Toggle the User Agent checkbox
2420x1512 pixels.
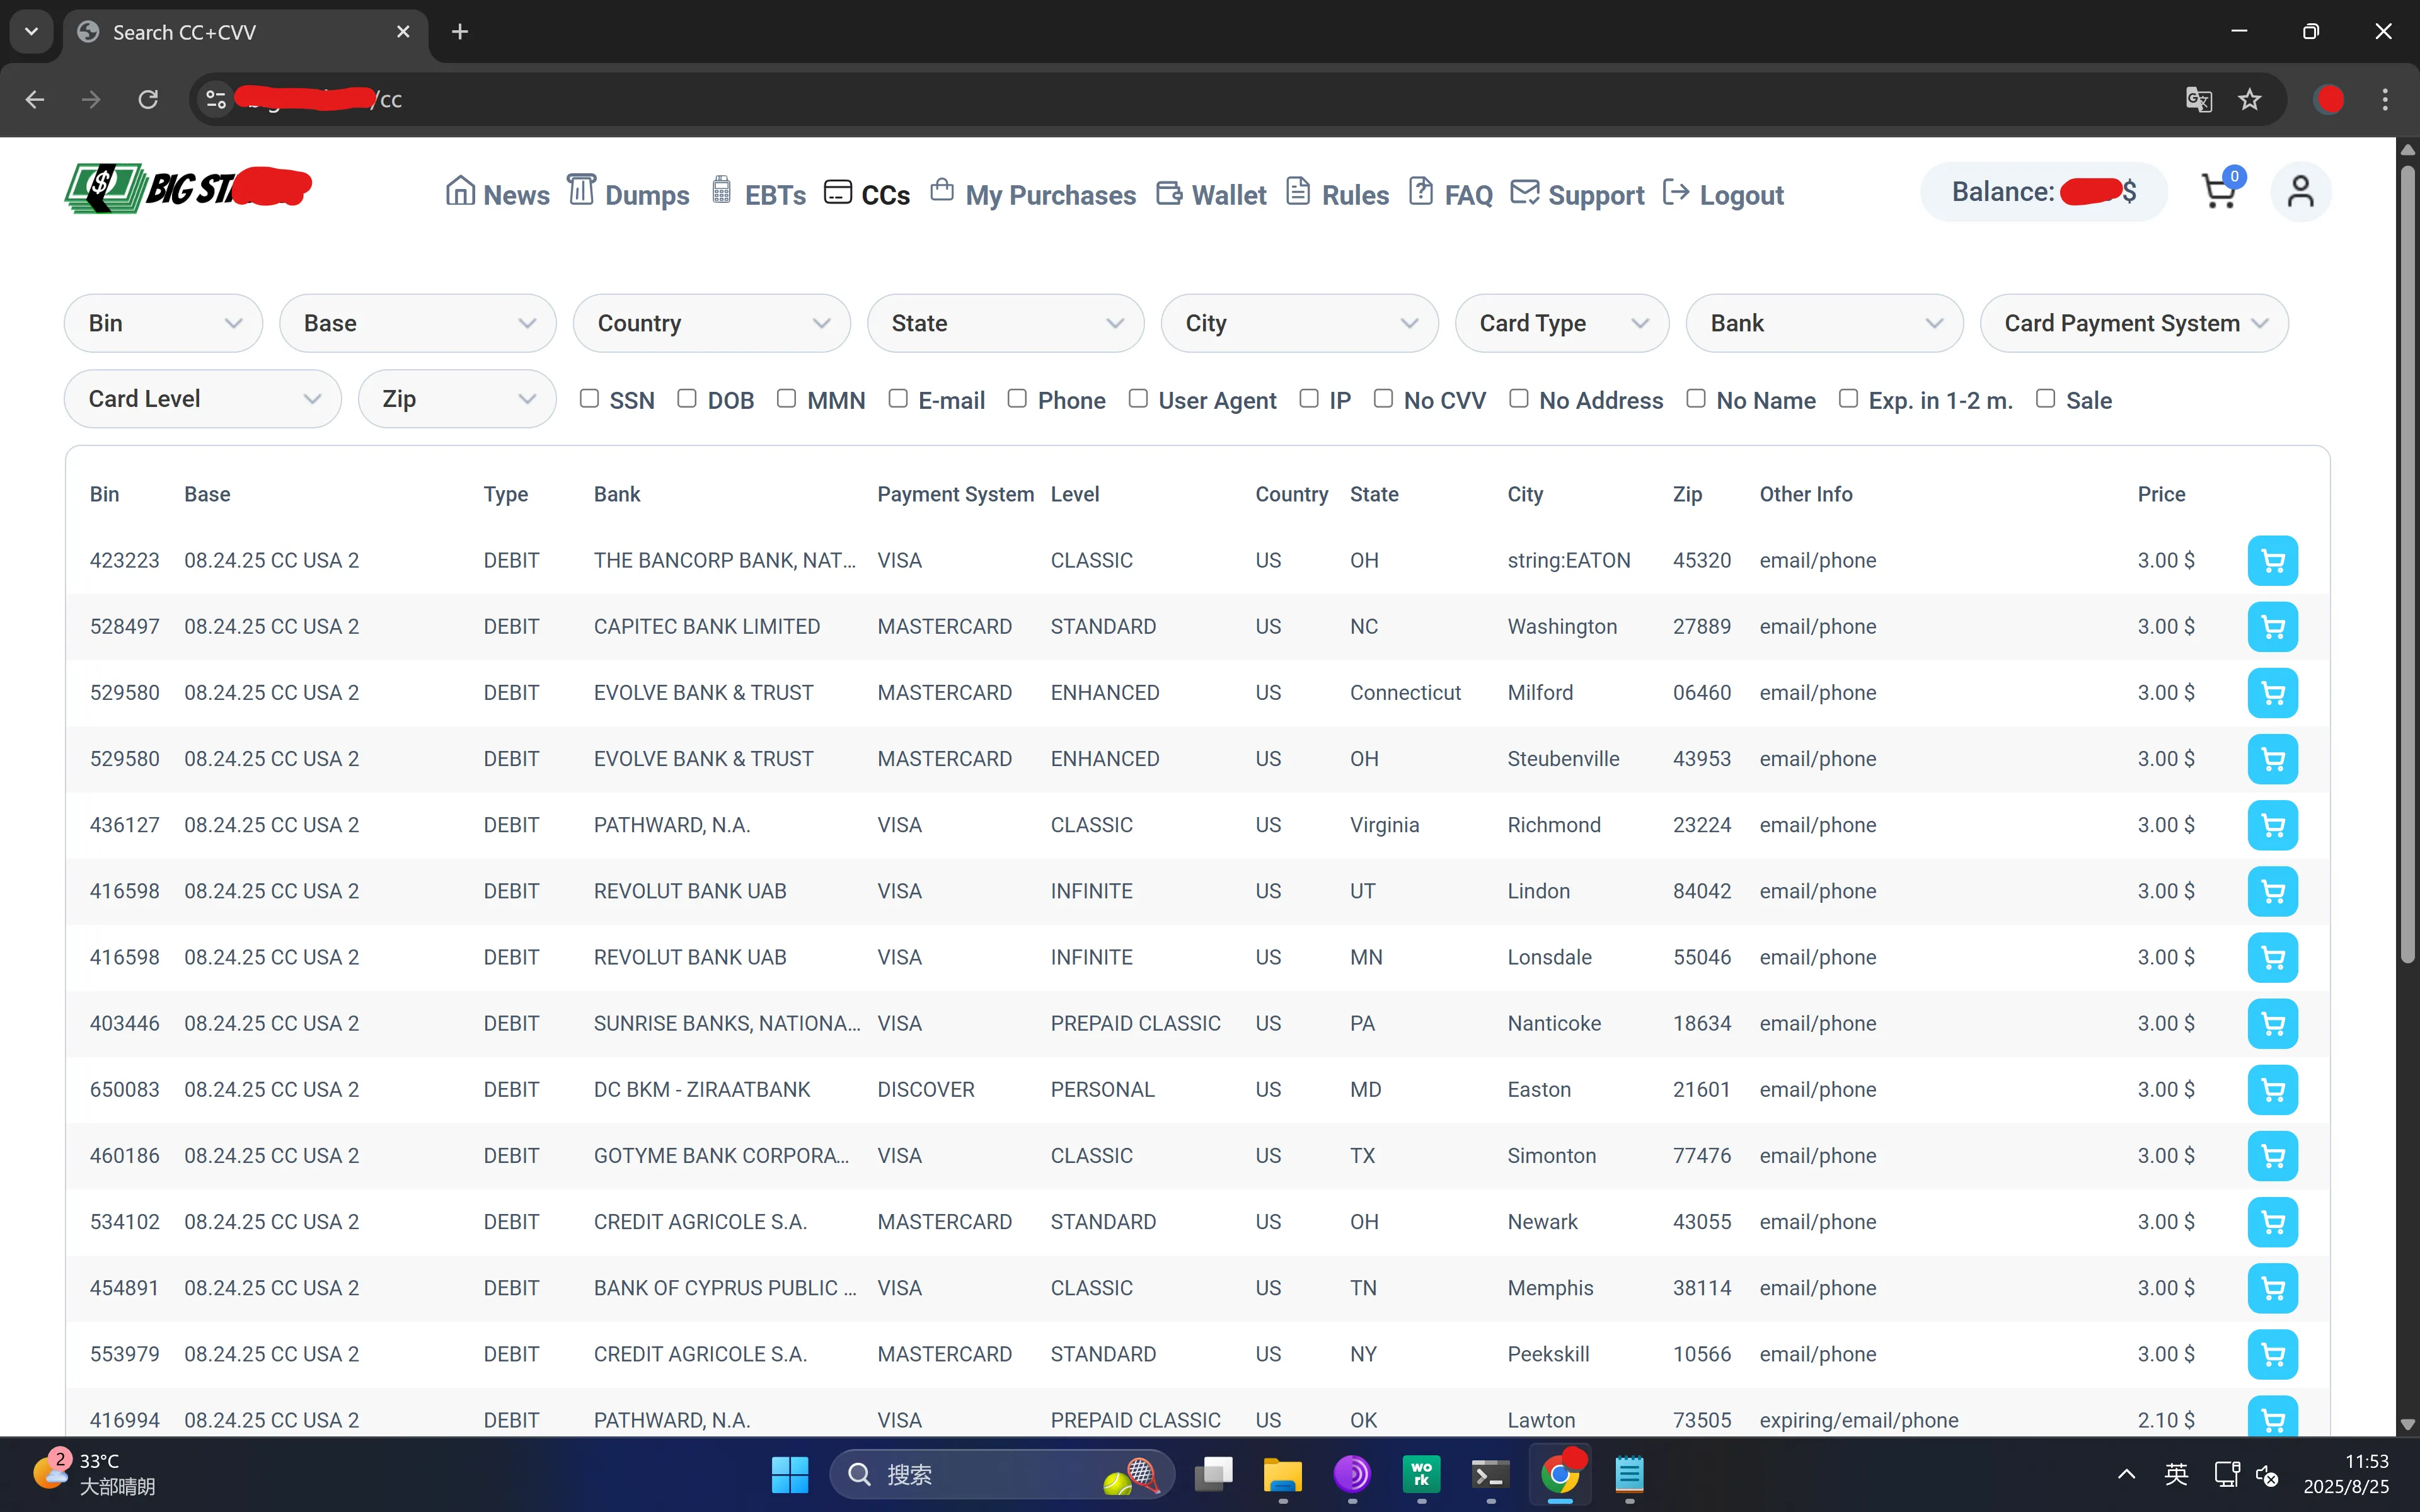point(1138,399)
